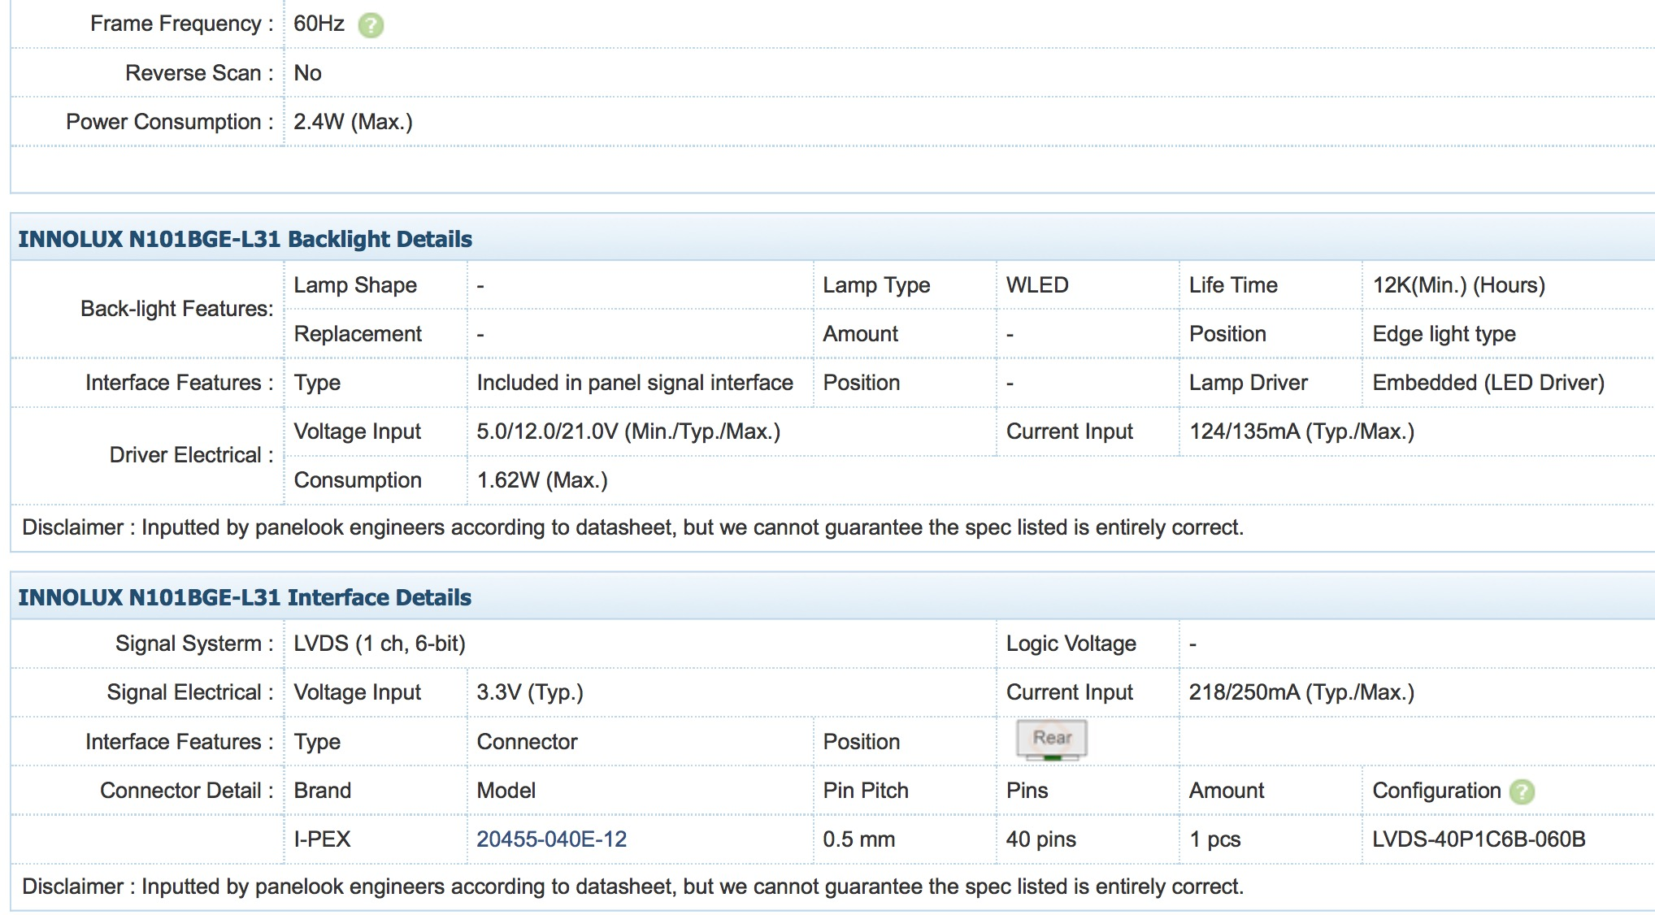Viewport: 1655px width, 915px height.
Task: Select the 5.0/12.0/21.0V (Min./Typ./Max.) voltage value
Action: (628, 431)
